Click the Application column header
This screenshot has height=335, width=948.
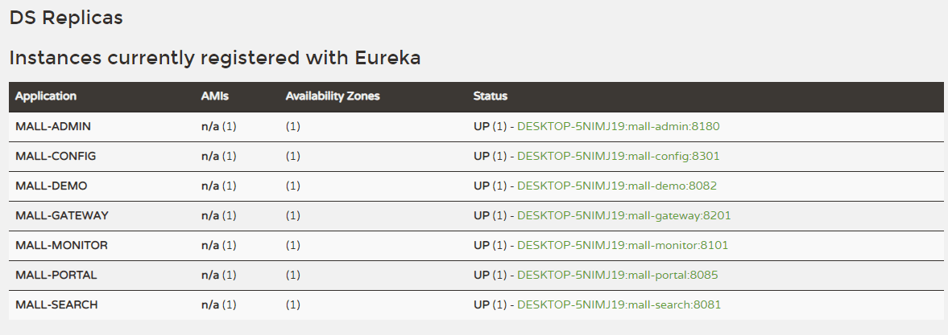point(46,96)
